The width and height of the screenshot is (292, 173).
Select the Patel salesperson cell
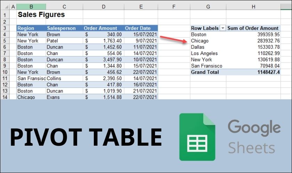tap(64, 41)
